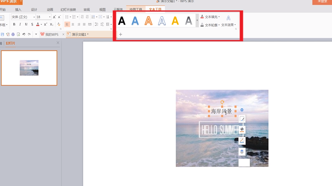Screen dimensions: 332x186
Task: Click the floating shape outline pencil icon
Action: (242, 140)
